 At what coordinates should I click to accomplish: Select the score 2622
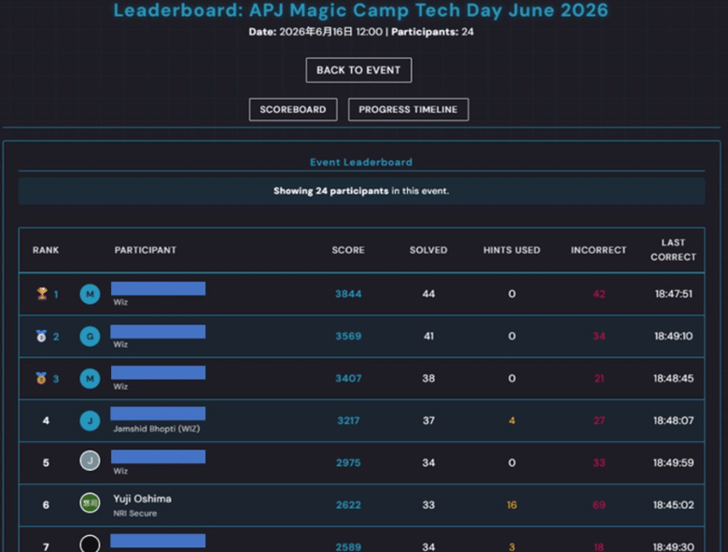(x=348, y=504)
